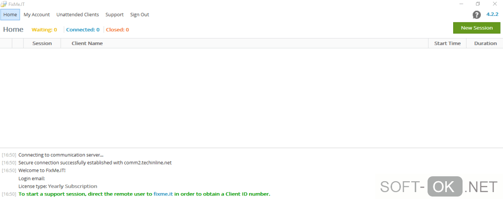Open the Home menu tab
This screenshot has width=503, height=199.
[10, 15]
